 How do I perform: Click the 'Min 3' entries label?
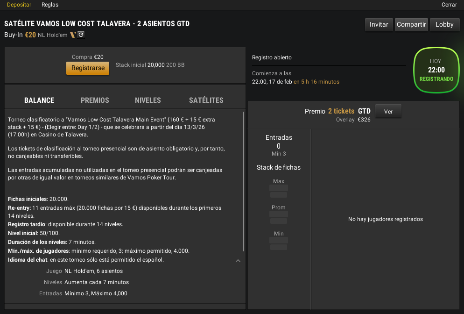(x=279, y=154)
